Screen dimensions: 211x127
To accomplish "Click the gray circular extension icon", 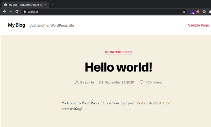I will pos(204,12).
